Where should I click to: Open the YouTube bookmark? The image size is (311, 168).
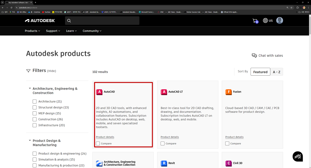click(x=46, y=12)
